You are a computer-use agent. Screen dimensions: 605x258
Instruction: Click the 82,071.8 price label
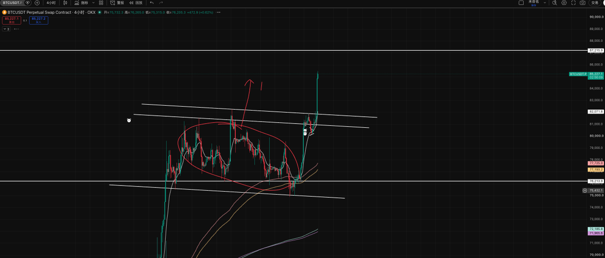pyautogui.click(x=596, y=112)
